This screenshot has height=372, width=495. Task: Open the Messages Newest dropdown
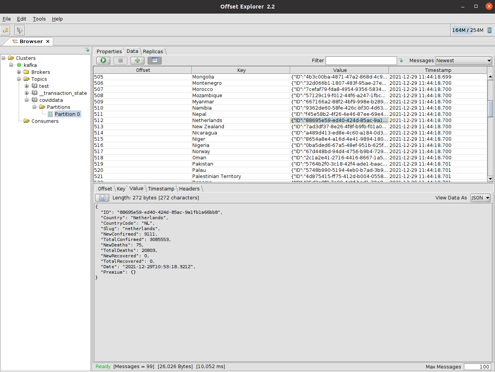(x=464, y=61)
